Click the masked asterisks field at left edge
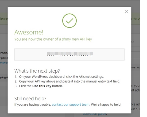 [4, 78]
